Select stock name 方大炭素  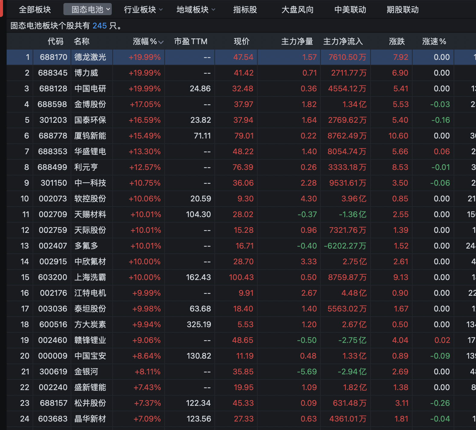coord(90,324)
